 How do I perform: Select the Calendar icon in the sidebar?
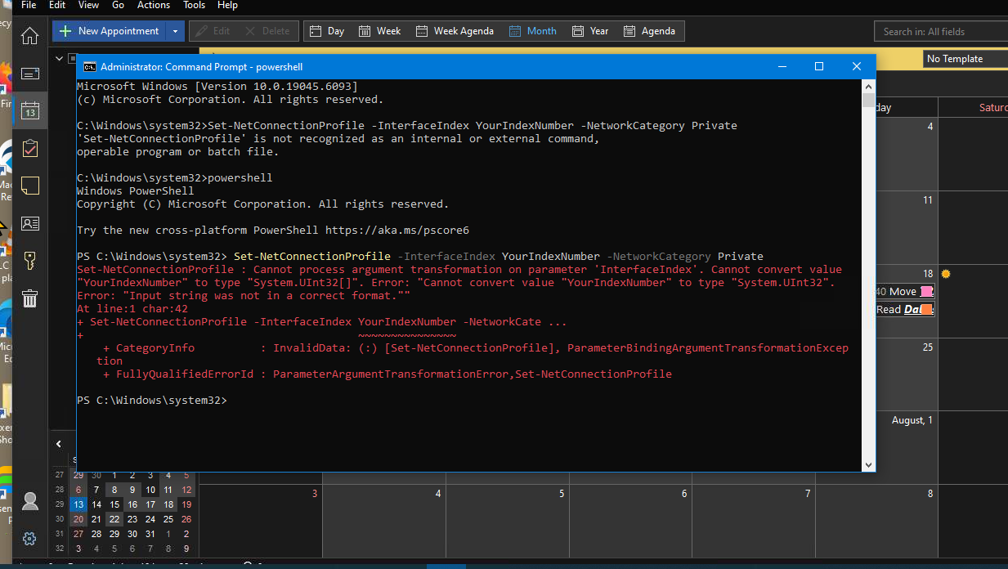(29, 110)
